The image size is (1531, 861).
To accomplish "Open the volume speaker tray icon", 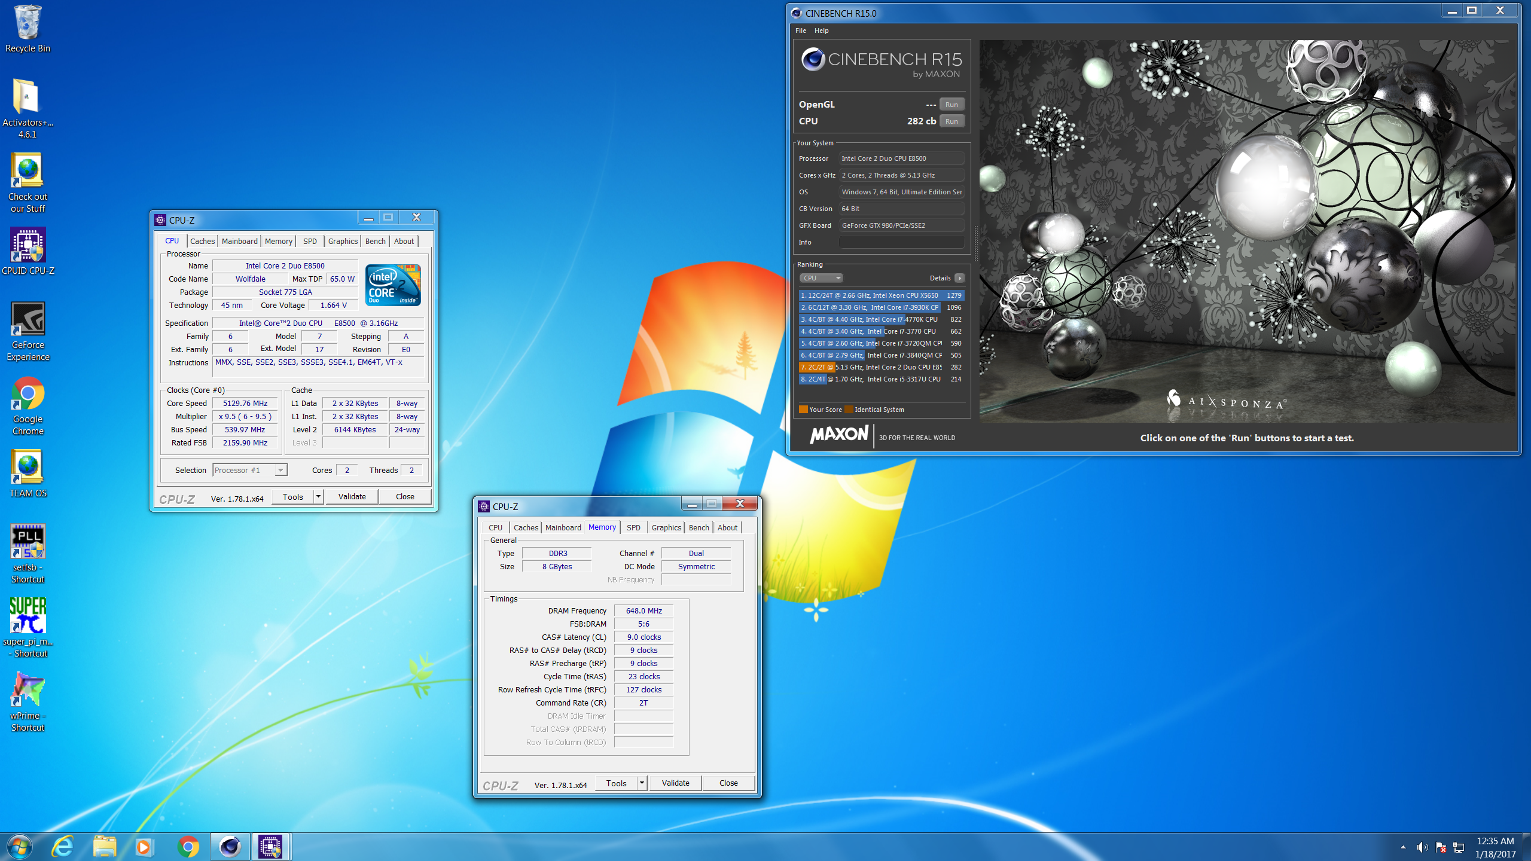I will click(x=1422, y=847).
